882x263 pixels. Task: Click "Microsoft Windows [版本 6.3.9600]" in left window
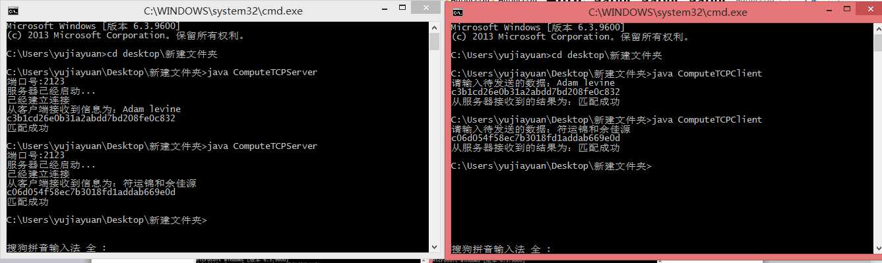point(94,27)
